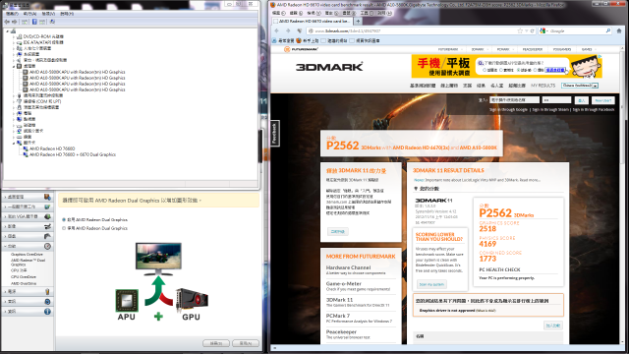This screenshot has width=629, height=354.
Task: Click the Firefox forward navigation arrow
Action: click(288, 30)
